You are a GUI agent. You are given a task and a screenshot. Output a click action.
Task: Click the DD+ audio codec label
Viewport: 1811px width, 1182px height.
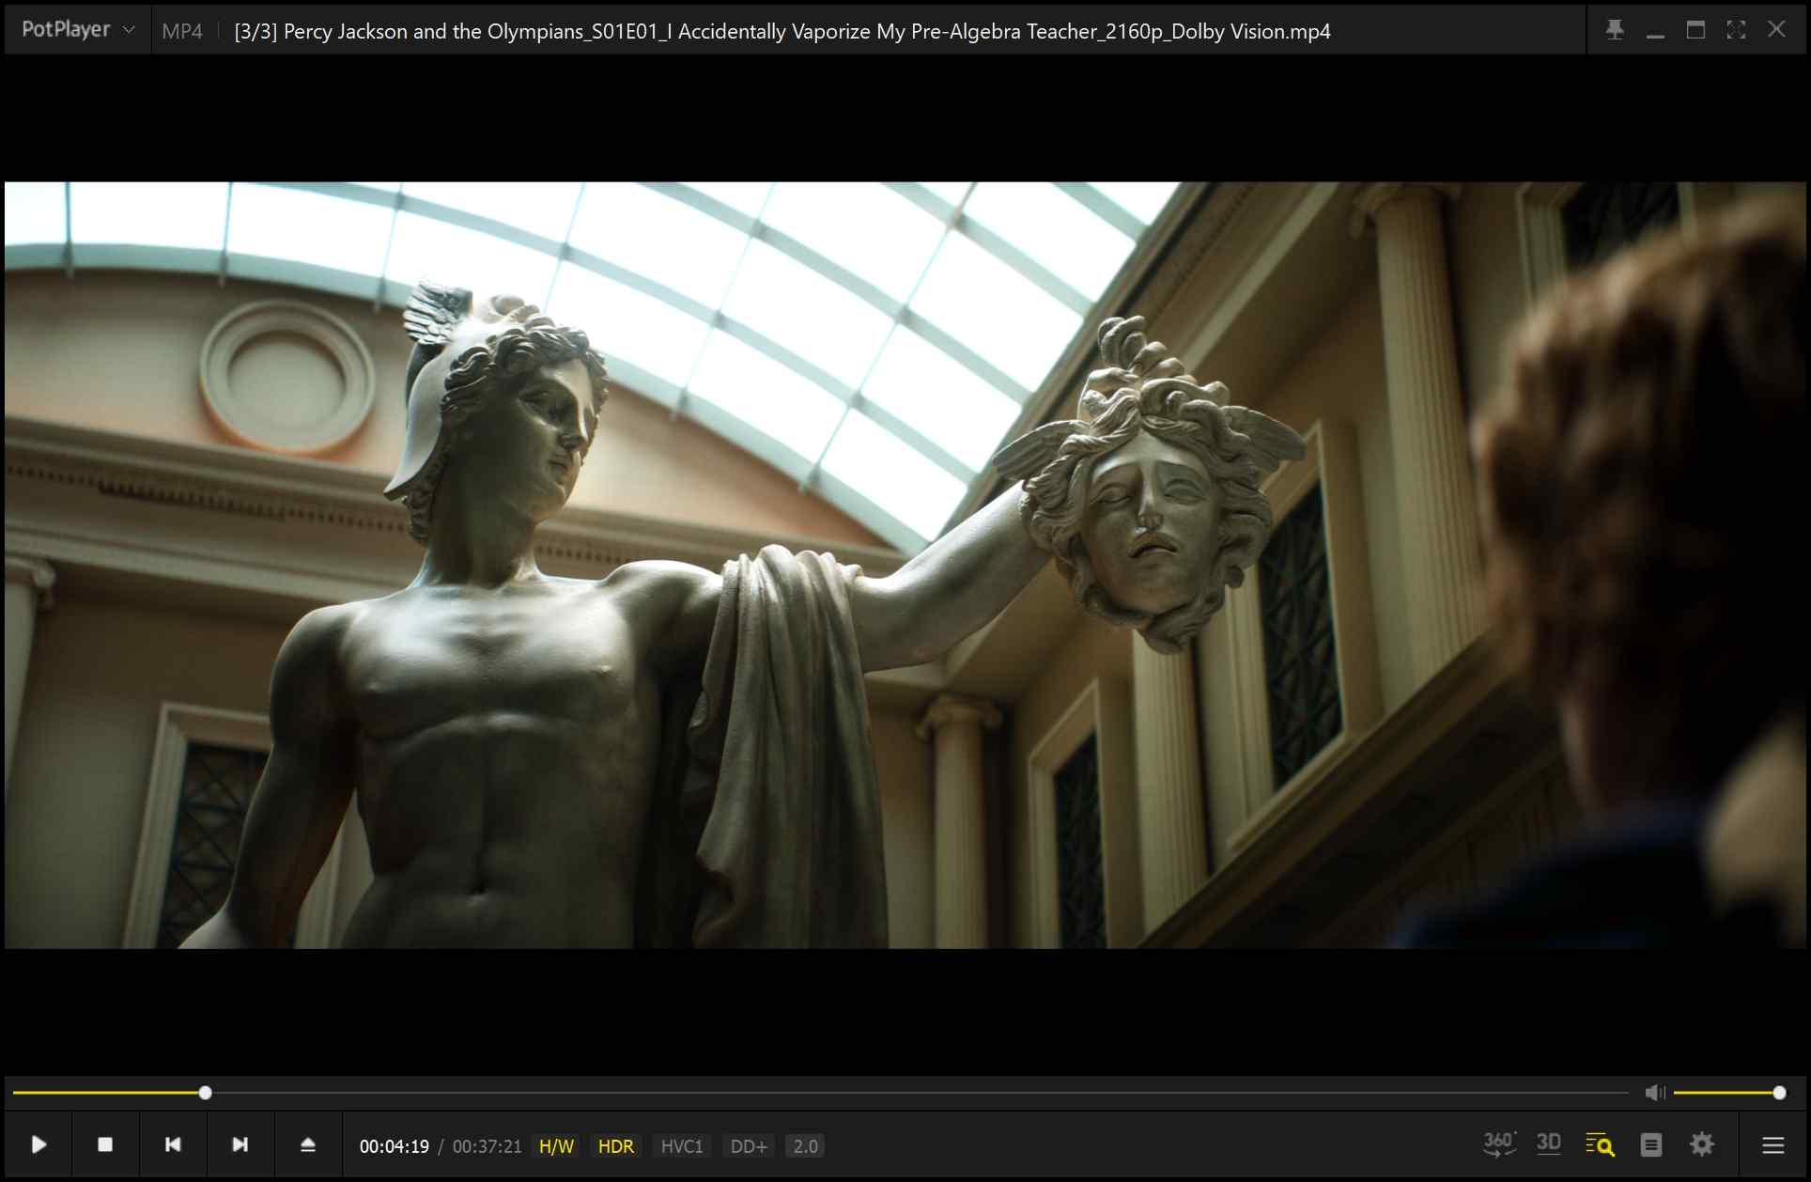749,1146
